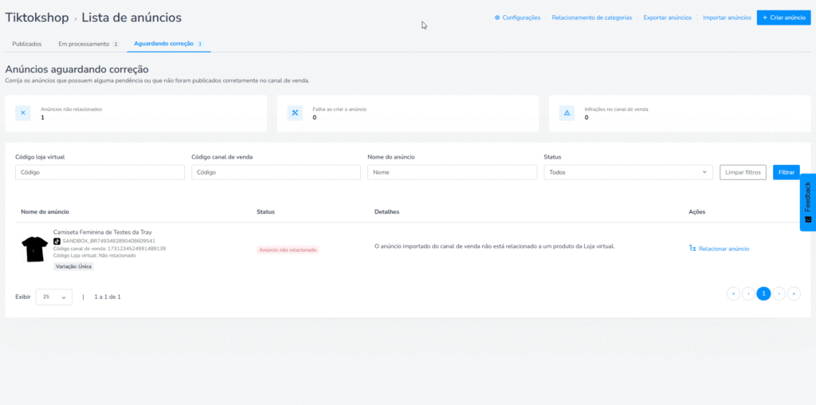Open the Status Todos dropdown
The height and width of the screenshot is (405, 816).
click(628, 172)
